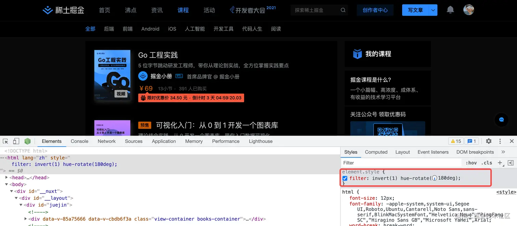Toggle the .cls class editor button

click(487, 163)
